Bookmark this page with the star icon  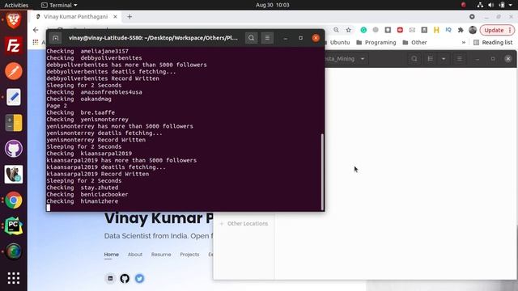pyautogui.click(x=349, y=30)
